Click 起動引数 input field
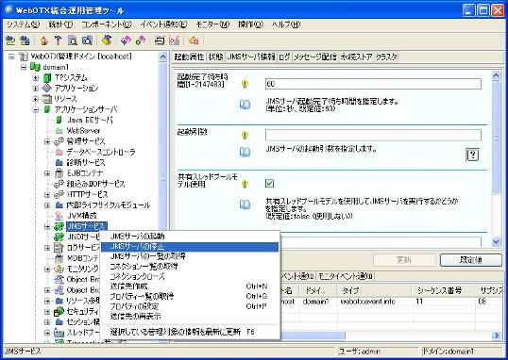Viewport: 508px width, 360px height. 373,135
